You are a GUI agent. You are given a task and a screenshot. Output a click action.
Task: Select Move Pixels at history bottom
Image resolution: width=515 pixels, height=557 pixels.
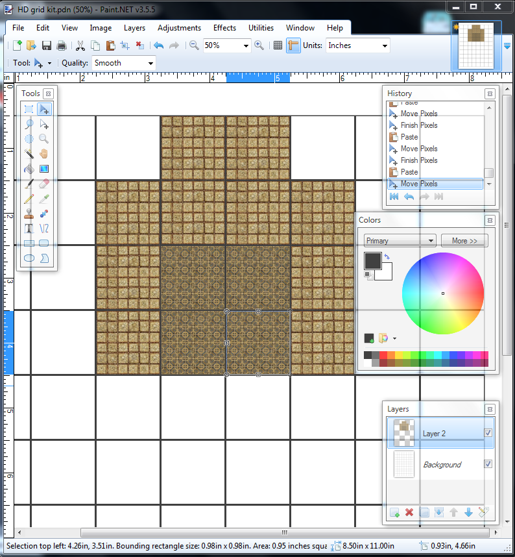tap(435, 184)
